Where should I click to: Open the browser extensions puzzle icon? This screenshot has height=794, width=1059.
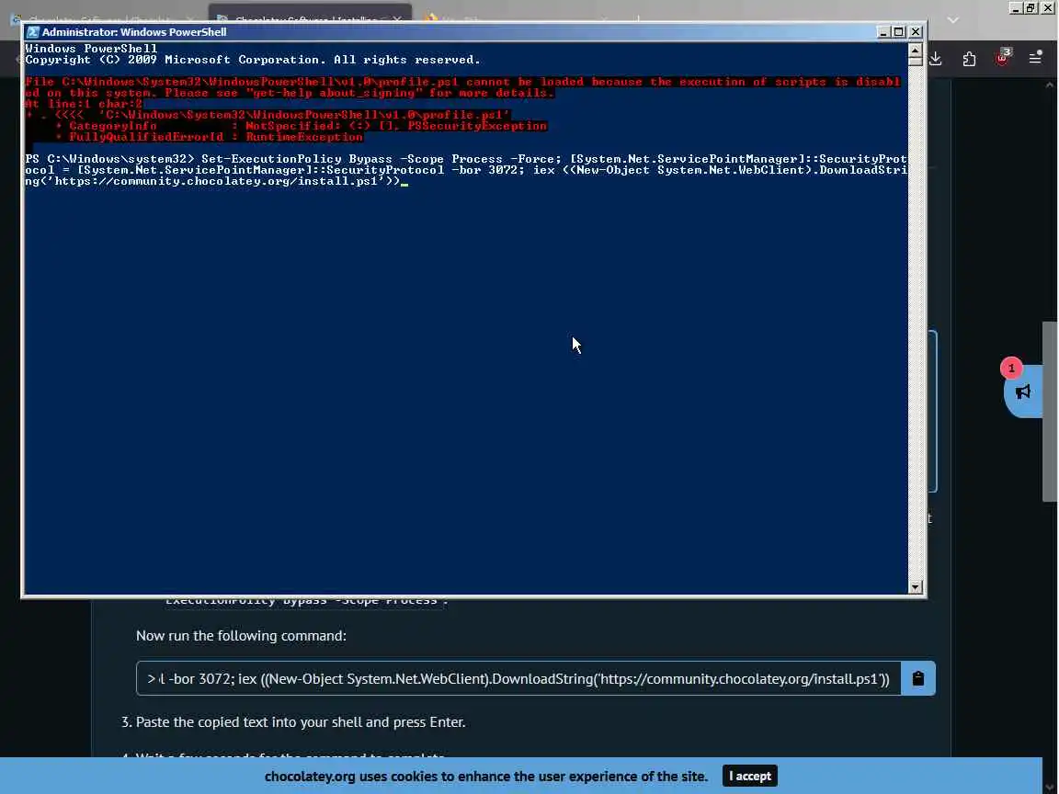point(969,59)
